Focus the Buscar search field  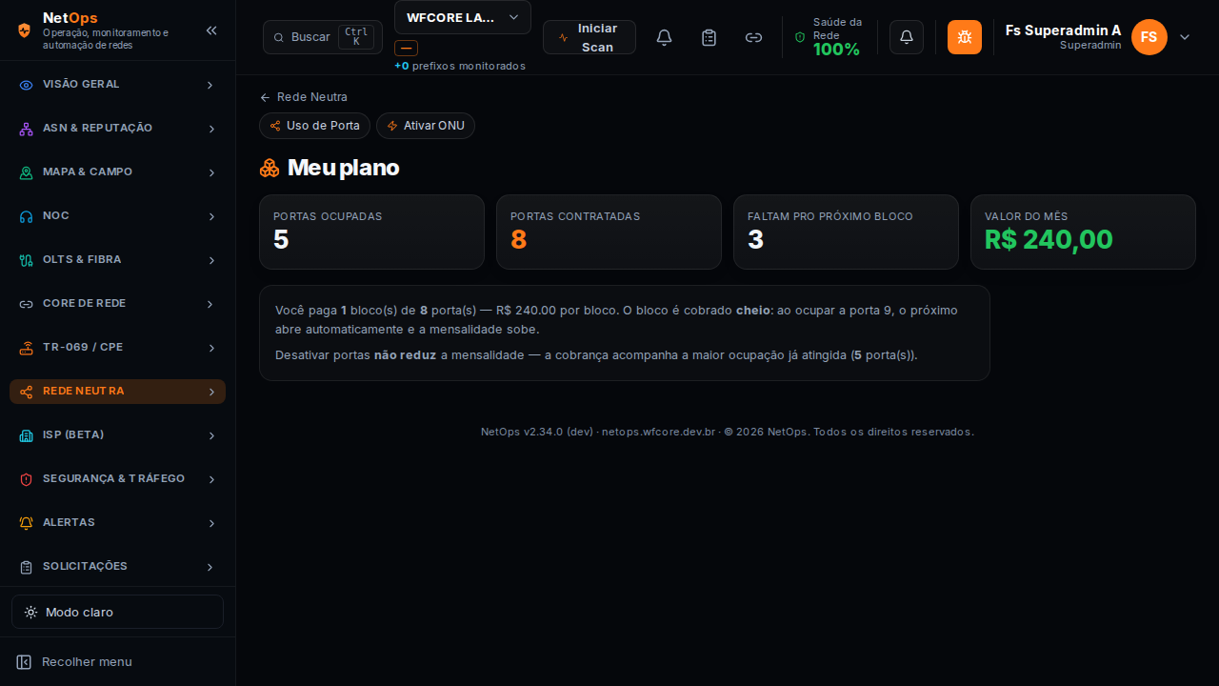tap(323, 37)
